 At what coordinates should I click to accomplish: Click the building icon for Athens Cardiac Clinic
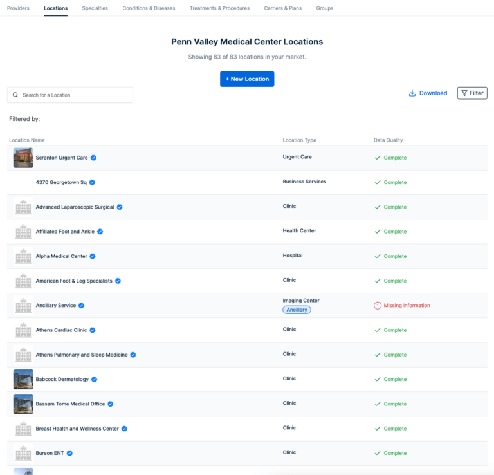[23, 330]
